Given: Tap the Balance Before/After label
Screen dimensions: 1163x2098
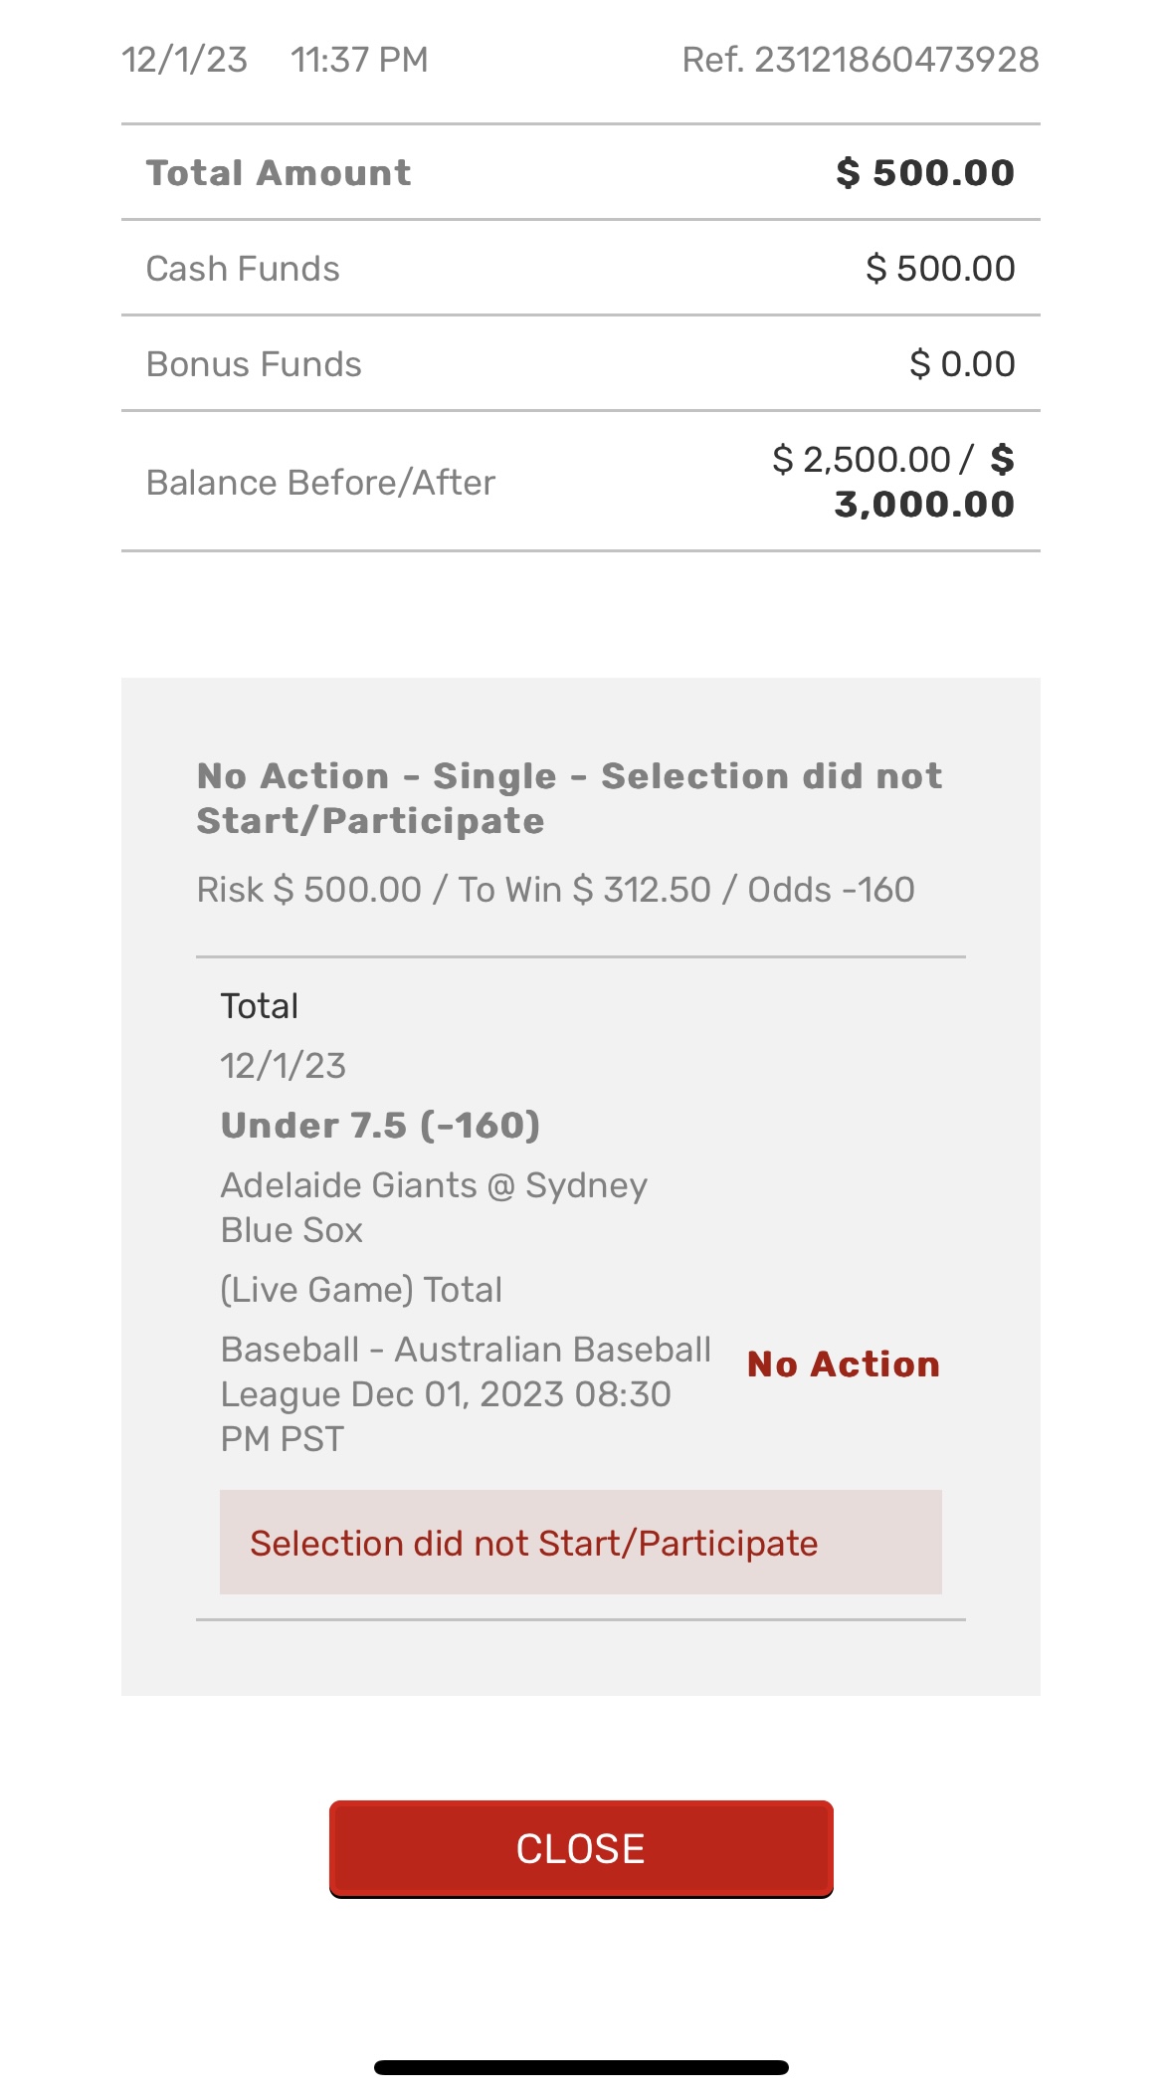Looking at the screenshot, I should tap(320, 483).
